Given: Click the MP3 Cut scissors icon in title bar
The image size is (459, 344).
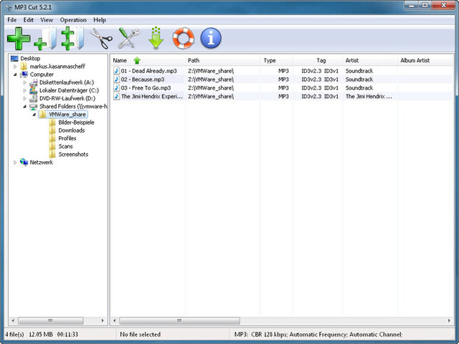Looking at the screenshot, I should [x=9, y=7].
